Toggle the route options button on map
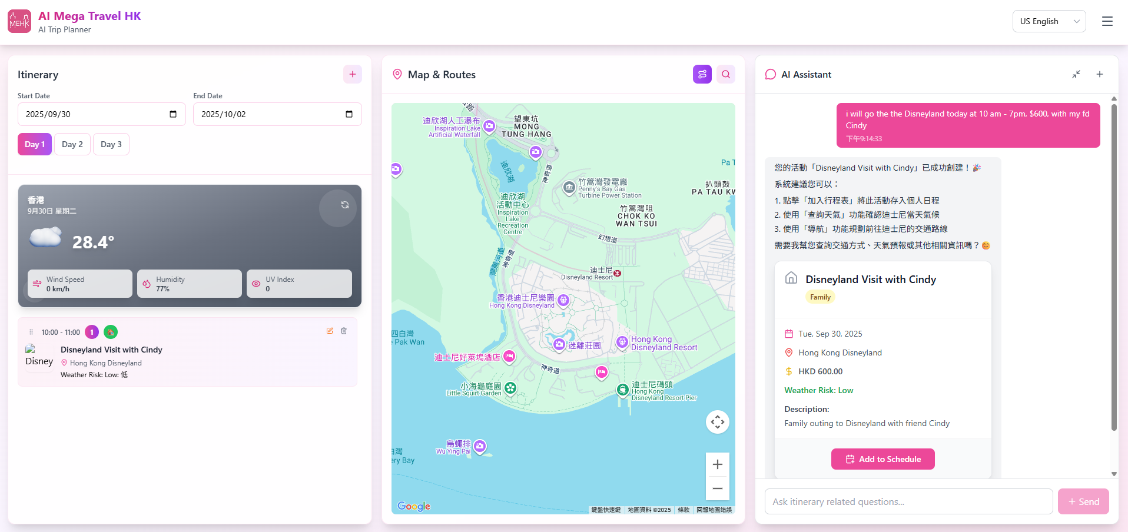 (x=702, y=74)
